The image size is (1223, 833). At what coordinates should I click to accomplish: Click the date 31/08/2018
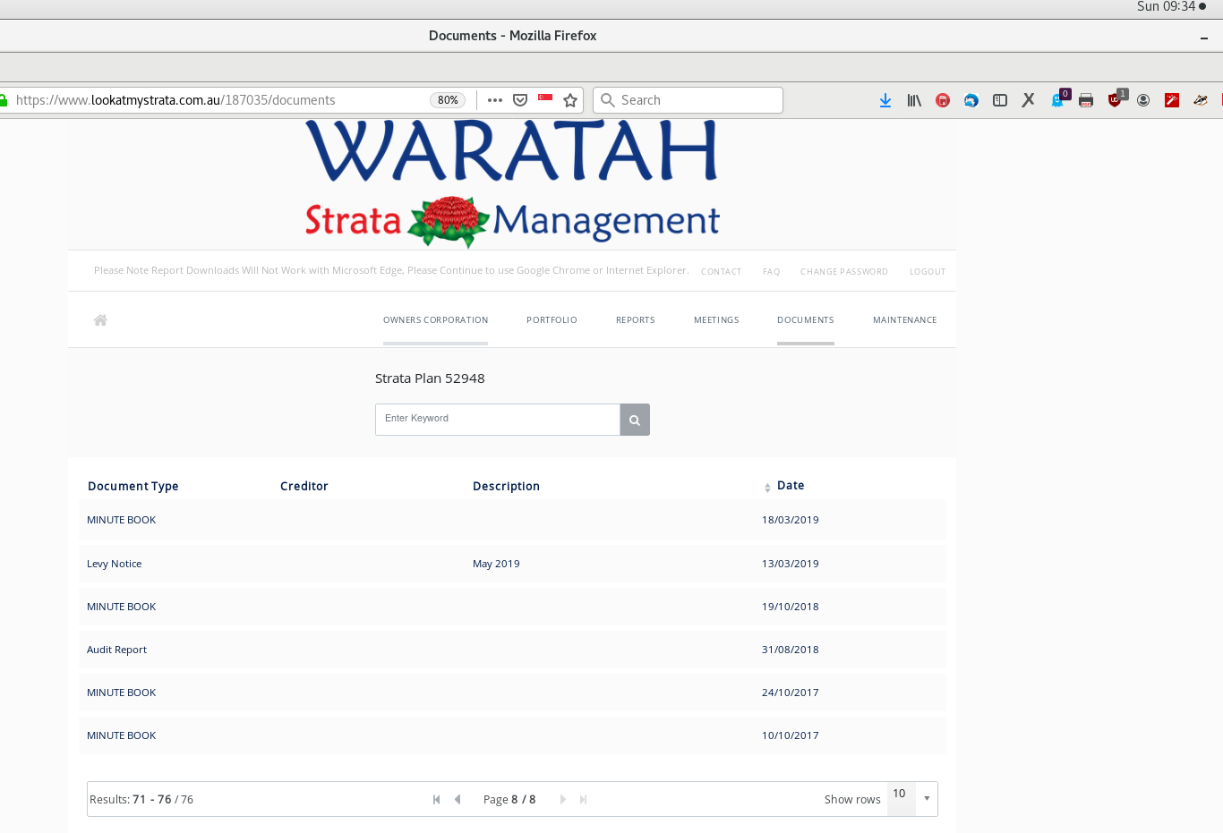click(x=791, y=650)
